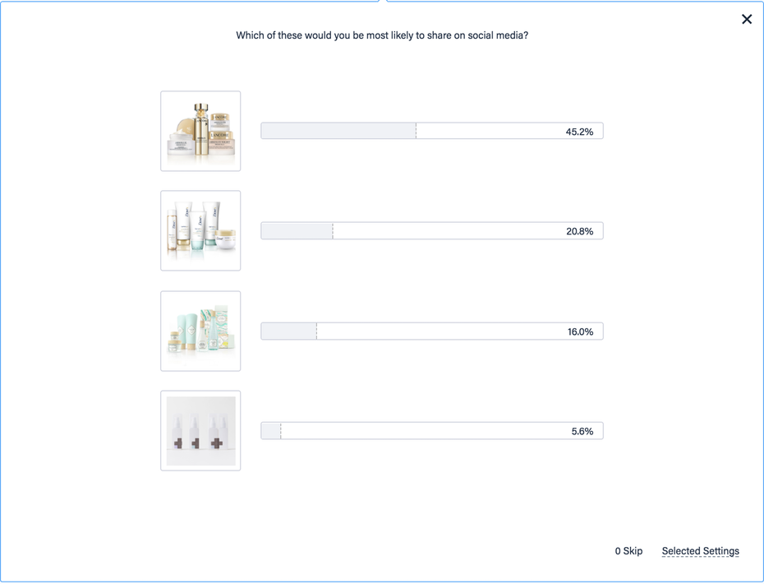Click the 5.6% percentage label
764x584 pixels.
pos(582,431)
